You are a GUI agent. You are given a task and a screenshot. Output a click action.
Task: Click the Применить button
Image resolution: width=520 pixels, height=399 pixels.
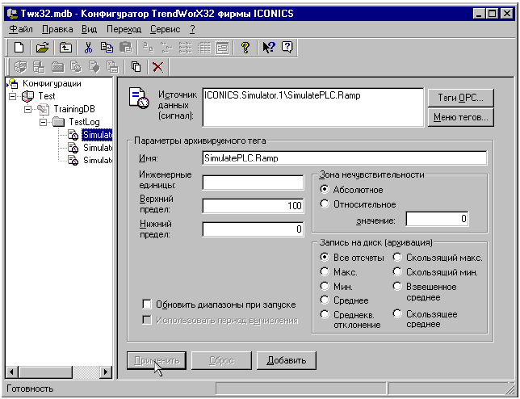[x=157, y=360]
